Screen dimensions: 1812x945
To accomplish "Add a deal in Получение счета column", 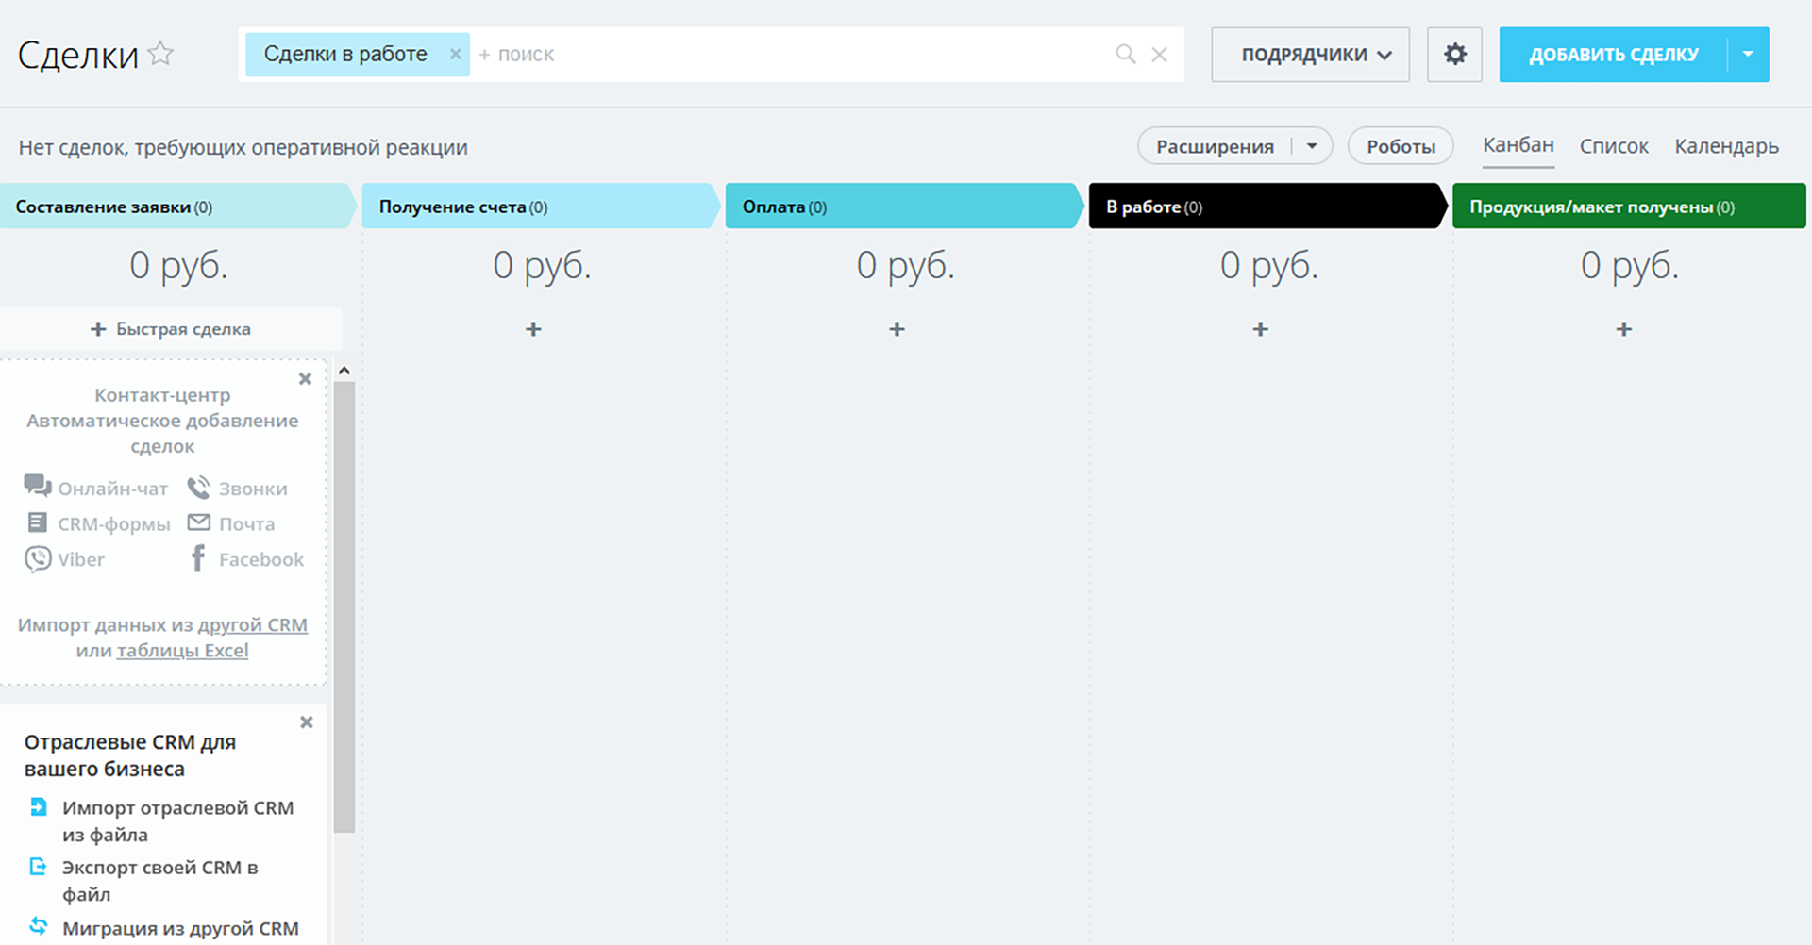I will pos(533,329).
